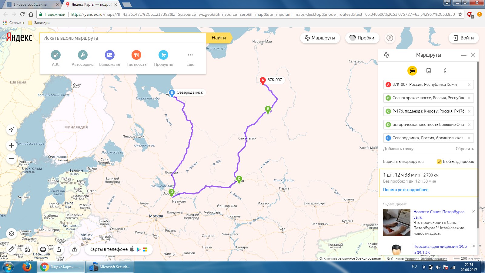Click the route icon in the panel header
Screen dimensions: 485x273
[x=386, y=55]
